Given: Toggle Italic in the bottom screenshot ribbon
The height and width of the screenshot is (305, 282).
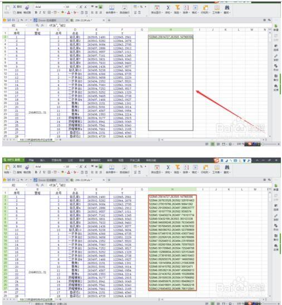Looking at the screenshot, I should (x=40, y=172).
